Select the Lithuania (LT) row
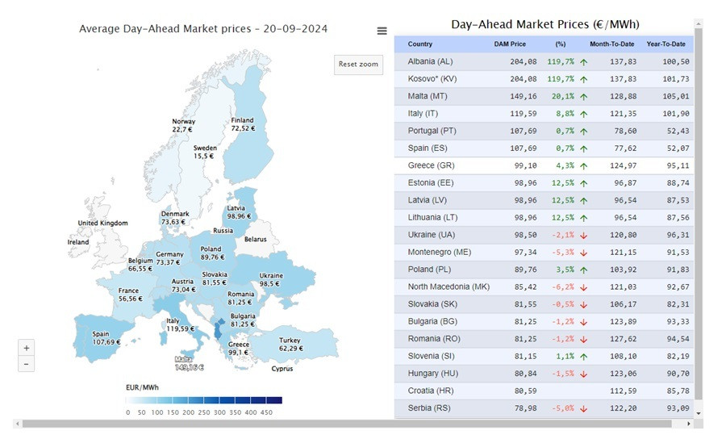Image resolution: width=726 pixels, height=439 pixels. [544, 218]
